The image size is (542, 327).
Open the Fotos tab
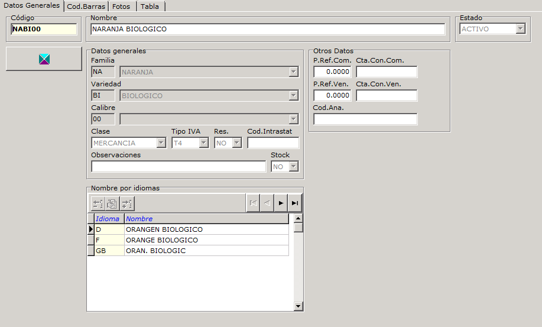click(122, 7)
